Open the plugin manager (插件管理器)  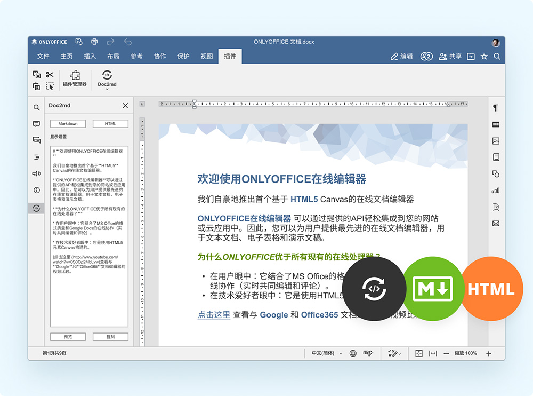[75, 79]
